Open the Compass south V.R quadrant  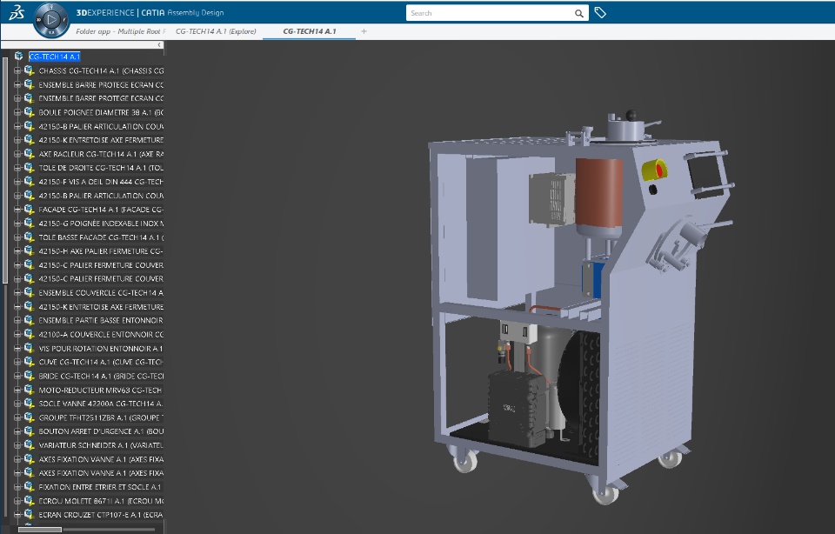(x=51, y=32)
